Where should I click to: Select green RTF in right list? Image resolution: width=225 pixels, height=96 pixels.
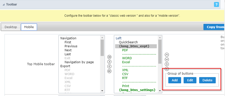click(x=125, y=78)
